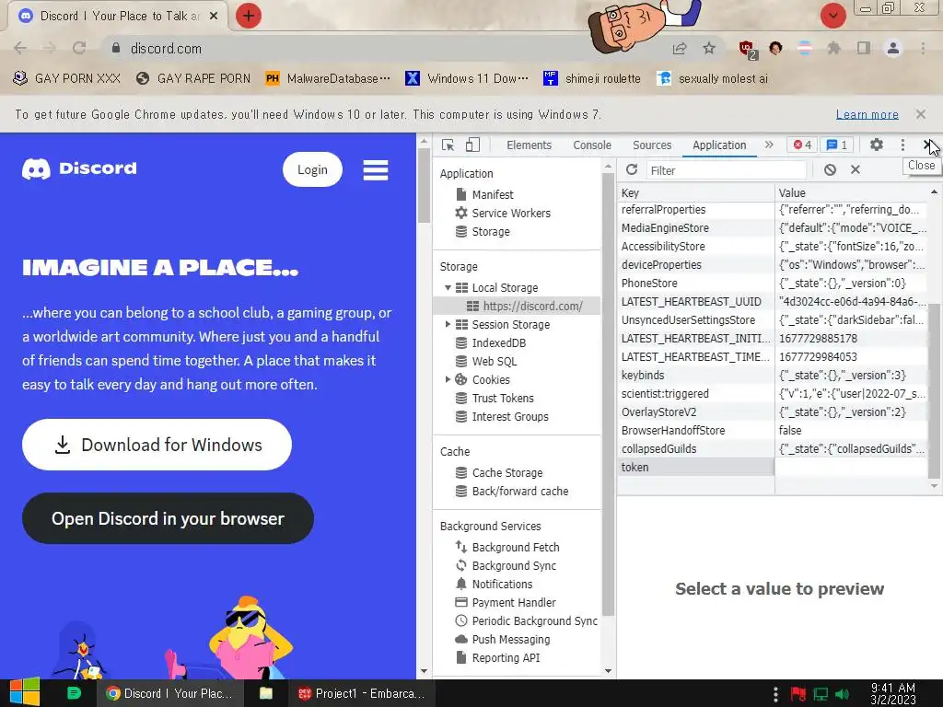Delete the selected storage entry with the X icon

pos(856,169)
